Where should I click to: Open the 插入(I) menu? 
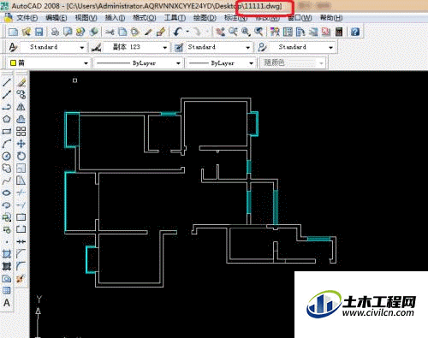(115, 18)
